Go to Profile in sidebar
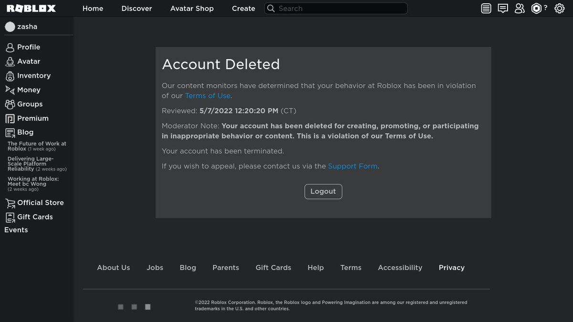Screen dimensions: 573x322 tap(29, 47)
